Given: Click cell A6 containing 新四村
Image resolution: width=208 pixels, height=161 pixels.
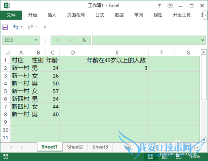Looking at the screenshot, I should (21, 99).
